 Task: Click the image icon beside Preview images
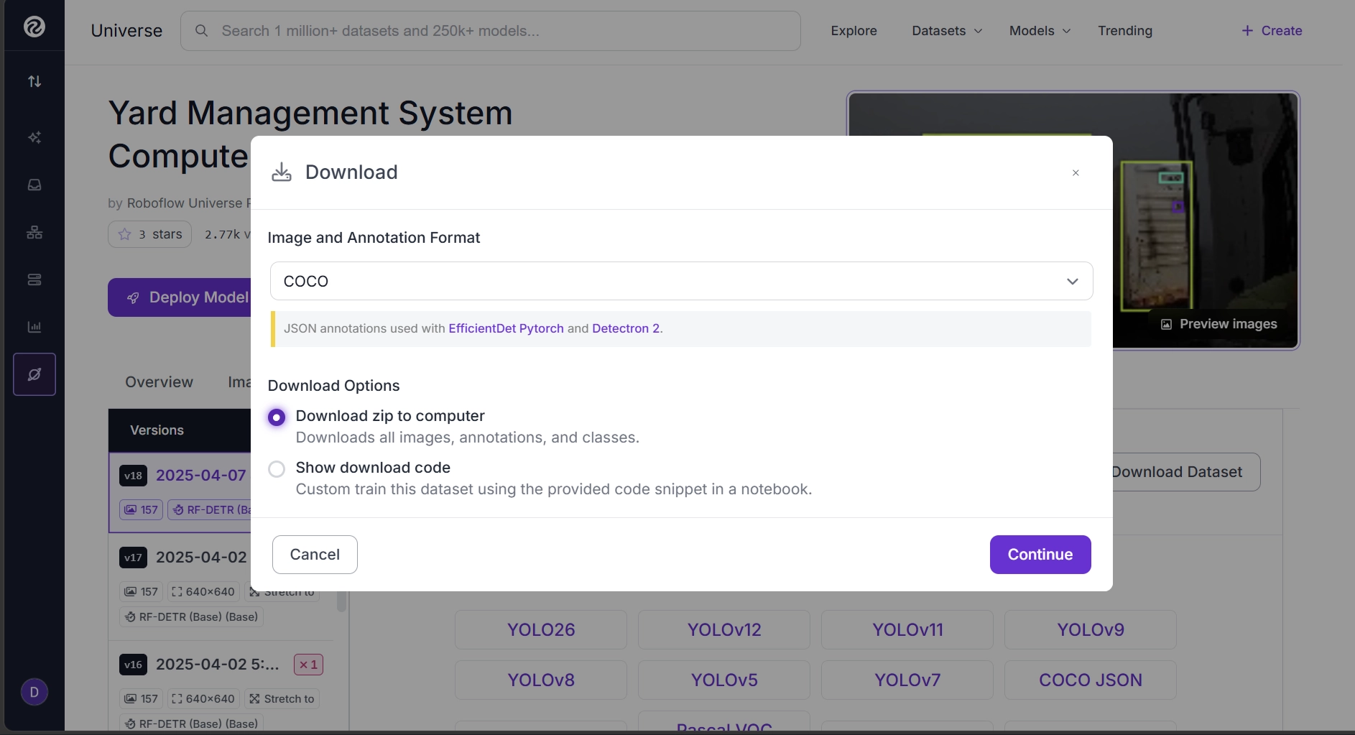coord(1167,324)
